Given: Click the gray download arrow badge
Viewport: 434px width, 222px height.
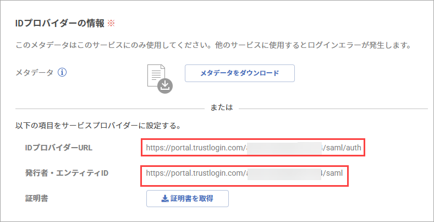Looking at the screenshot, I should 165,85.
